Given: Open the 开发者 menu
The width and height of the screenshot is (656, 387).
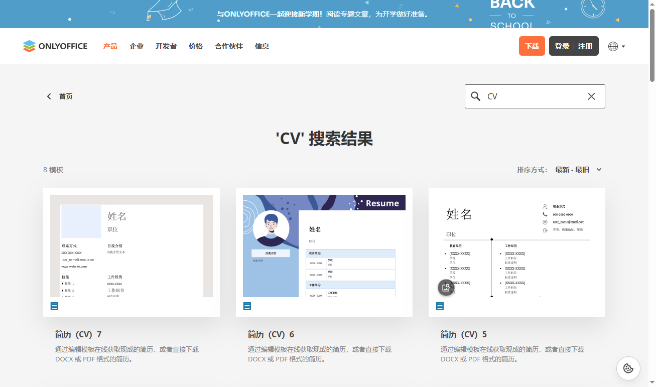Looking at the screenshot, I should click(166, 46).
